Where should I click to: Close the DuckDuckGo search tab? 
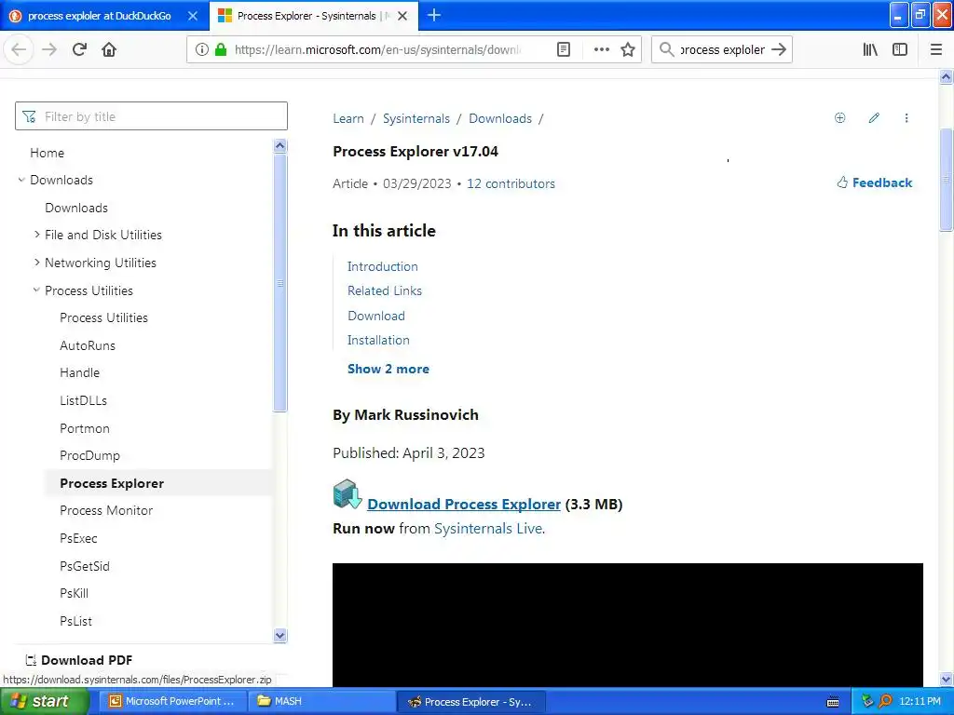(x=192, y=16)
